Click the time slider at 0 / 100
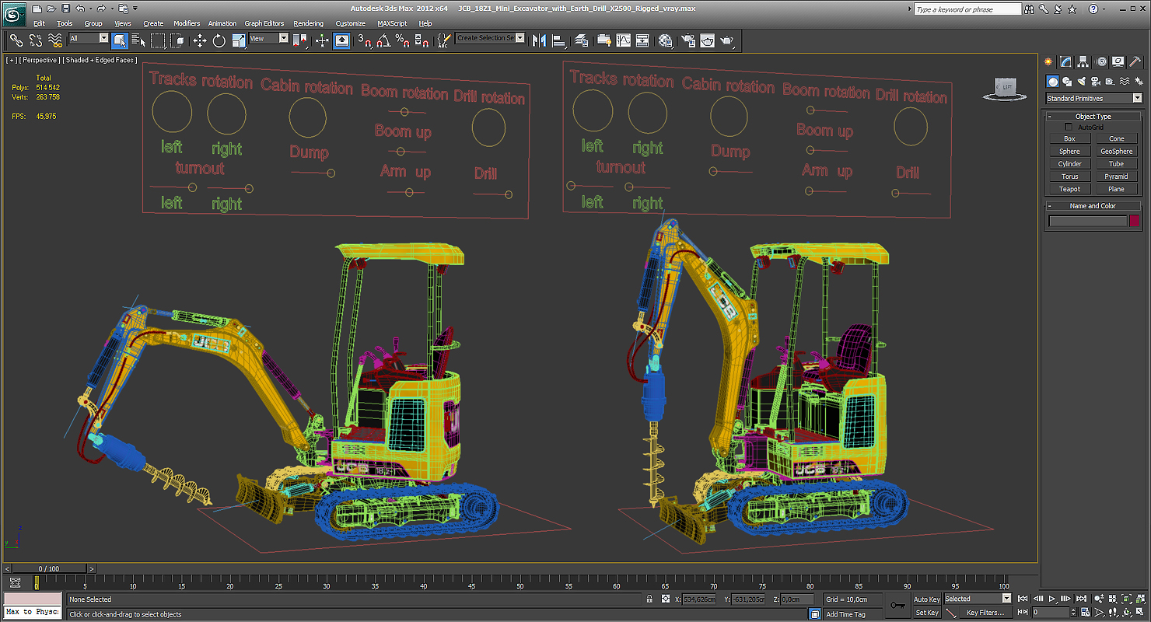Image resolution: width=1151 pixels, height=622 pixels. pyautogui.click(x=48, y=569)
